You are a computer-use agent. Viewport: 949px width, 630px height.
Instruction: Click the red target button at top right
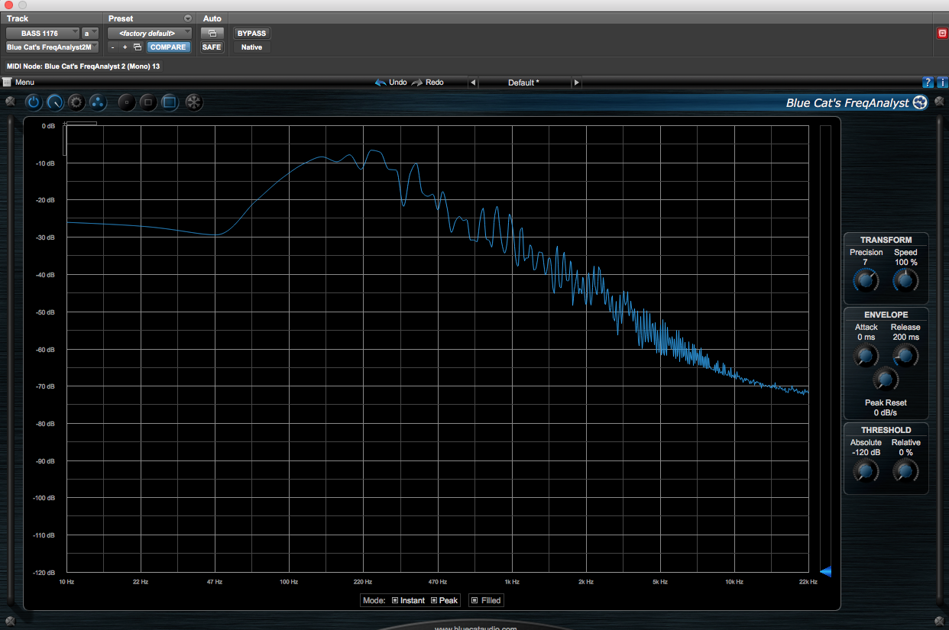click(941, 34)
